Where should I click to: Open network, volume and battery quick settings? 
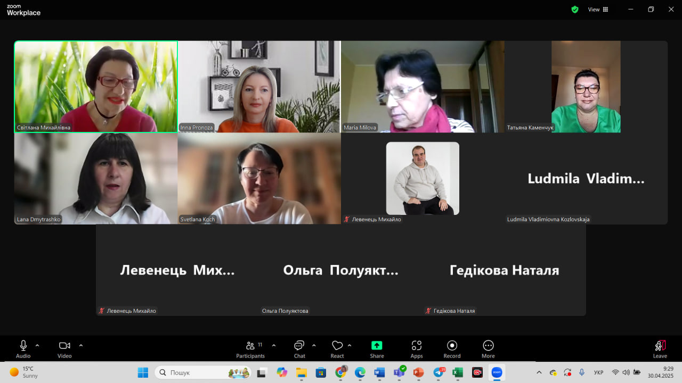pos(626,372)
